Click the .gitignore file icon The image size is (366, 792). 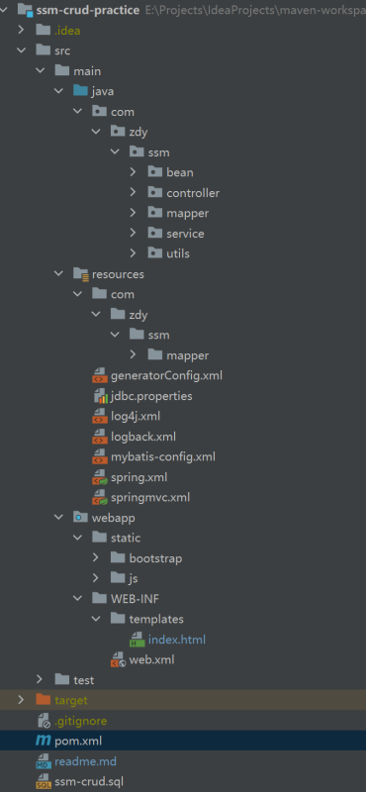coord(44,721)
